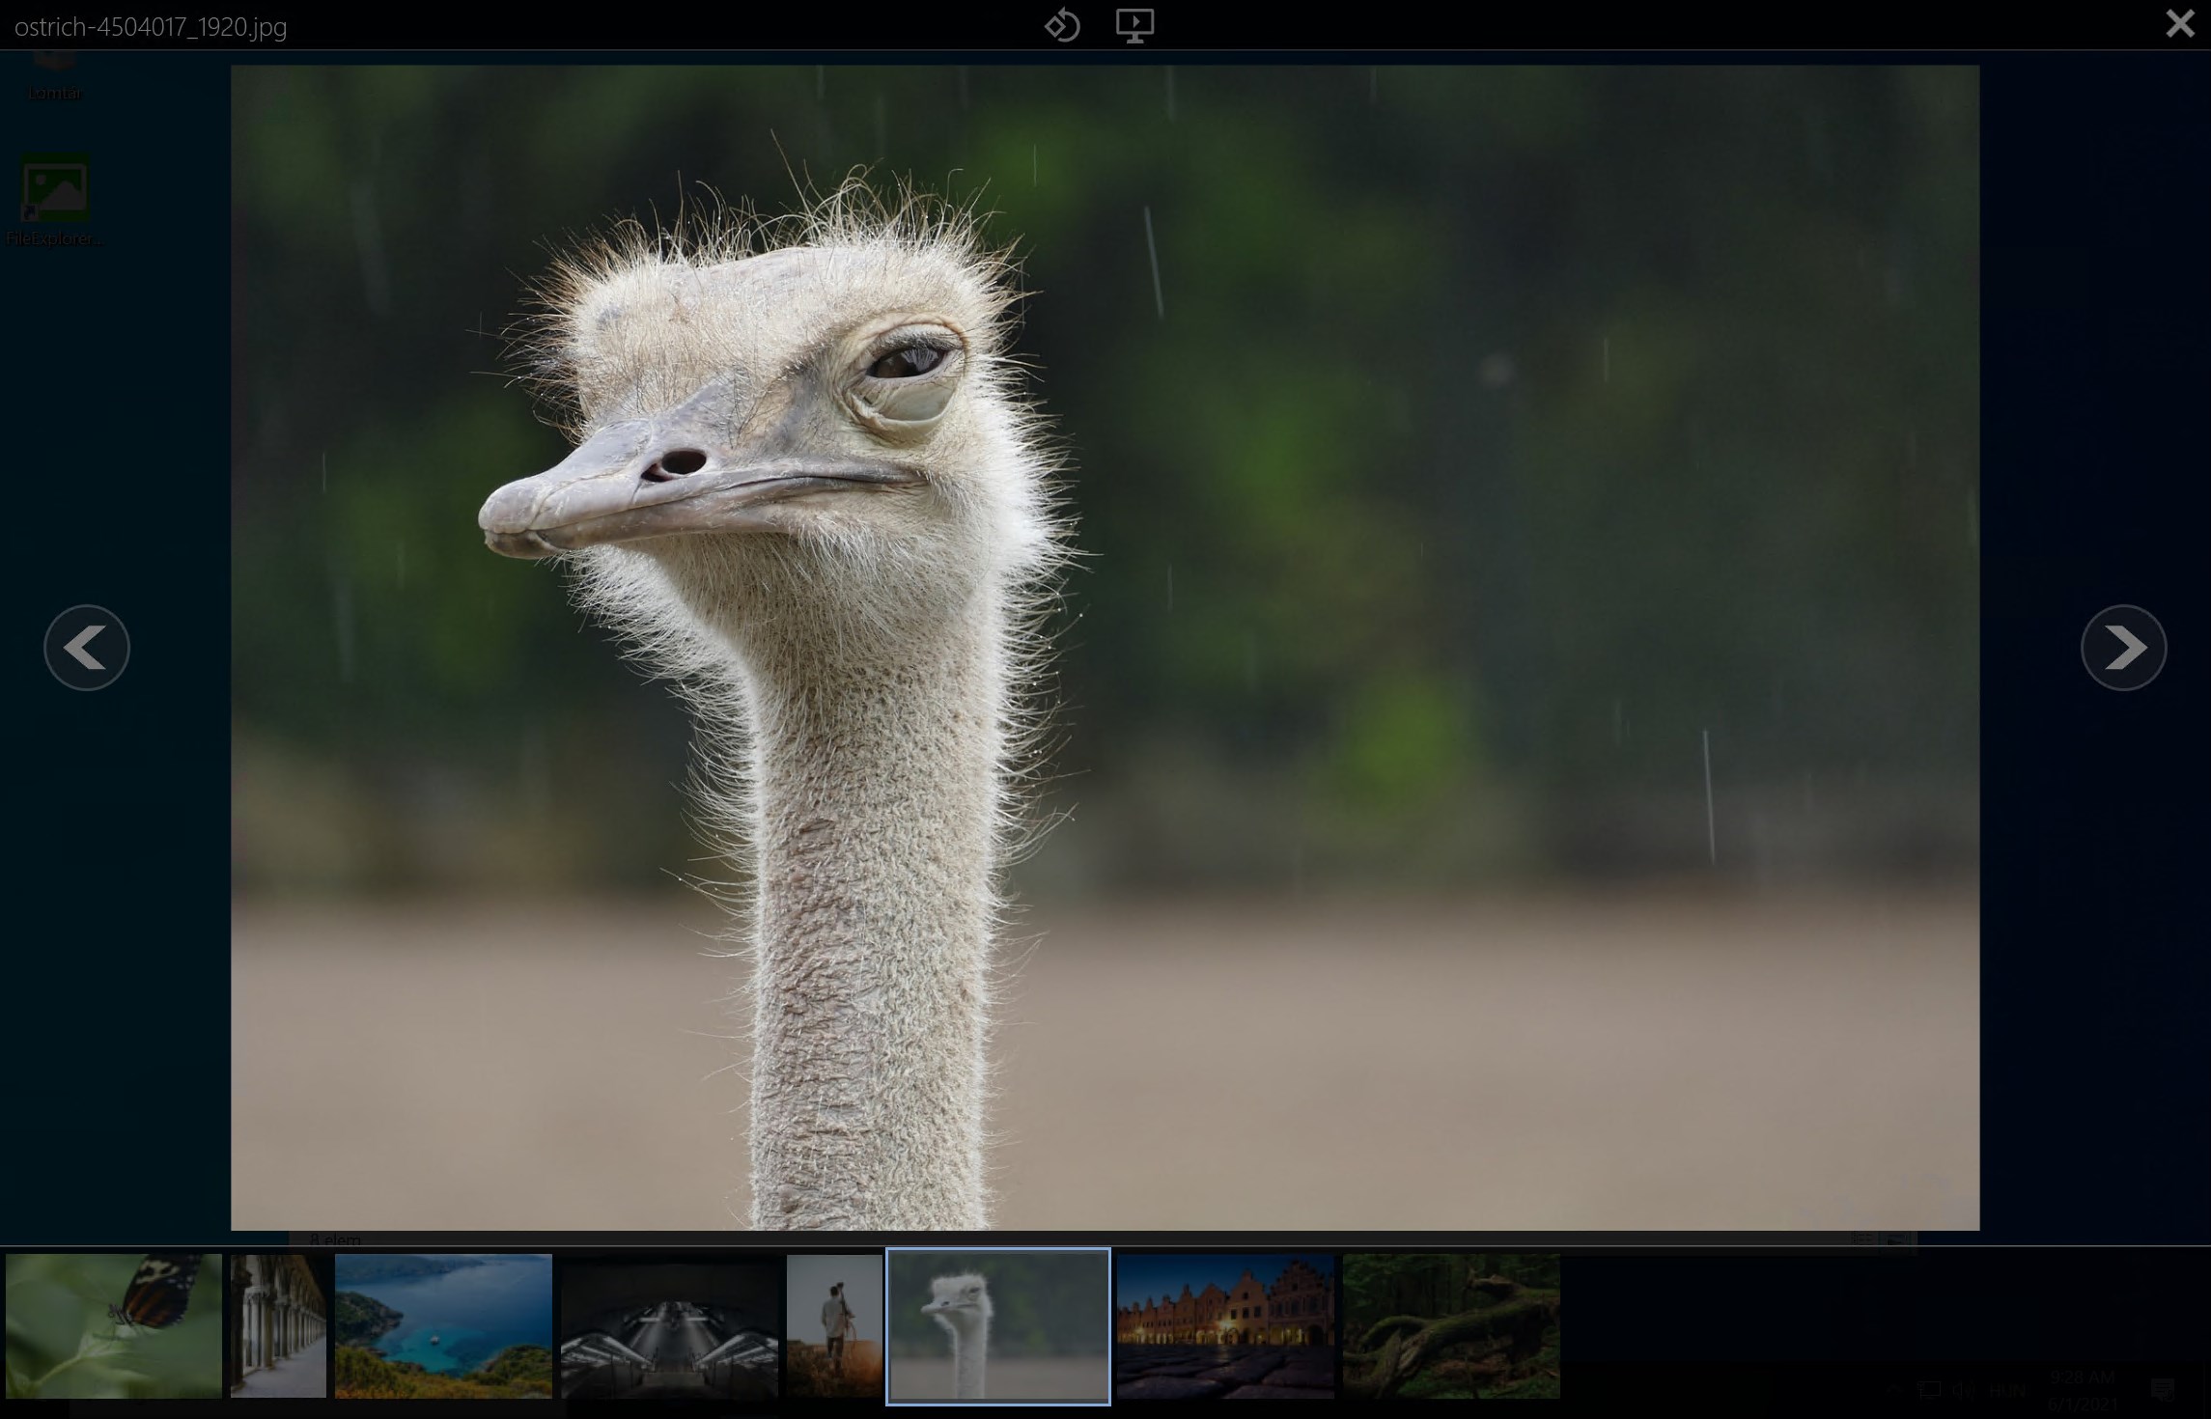Open the night town square thumbnail
This screenshot has height=1419, width=2211.
coord(1225,1325)
